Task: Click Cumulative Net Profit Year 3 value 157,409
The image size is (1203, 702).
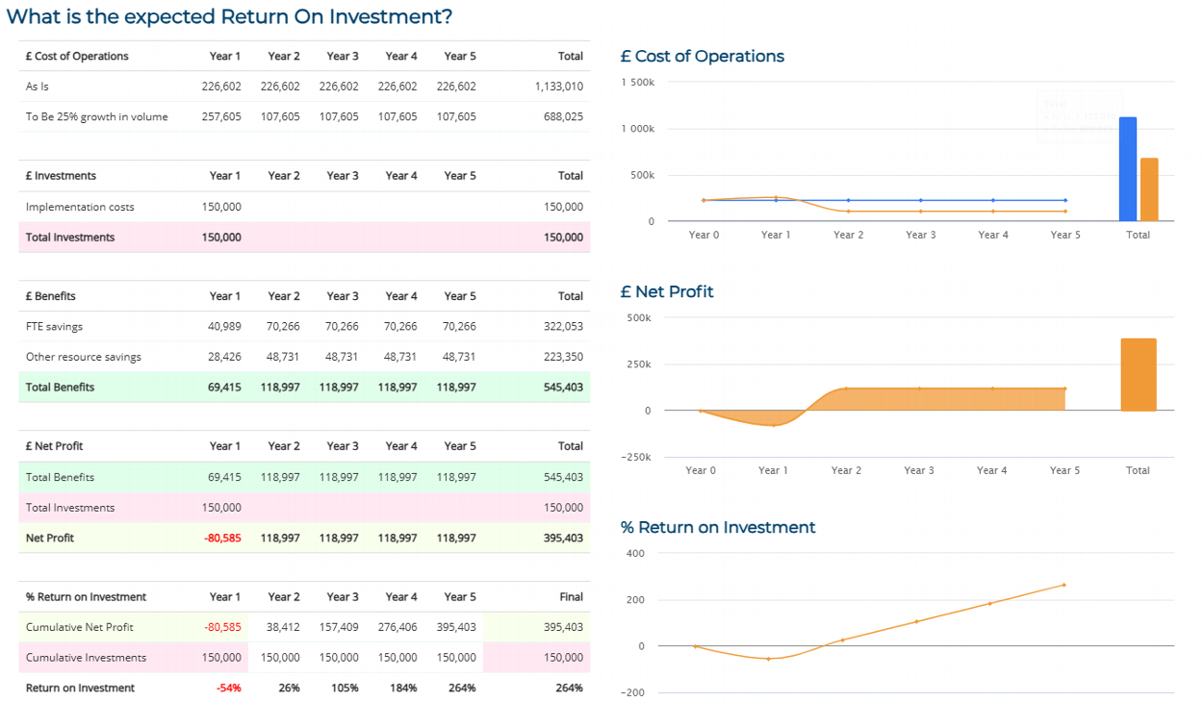Action: 339,628
